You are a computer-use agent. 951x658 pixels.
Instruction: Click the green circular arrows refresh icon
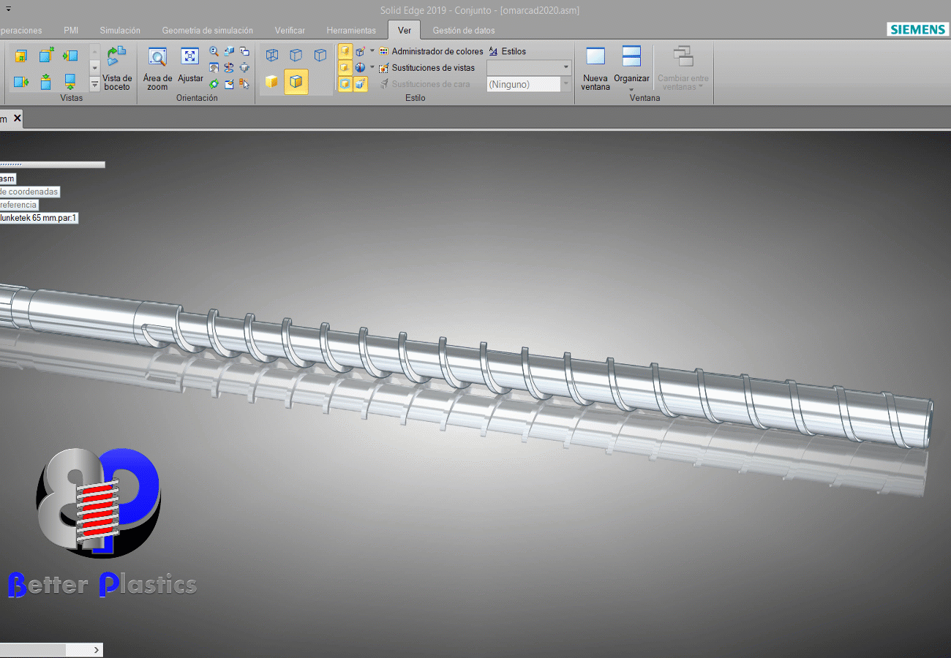214,84
